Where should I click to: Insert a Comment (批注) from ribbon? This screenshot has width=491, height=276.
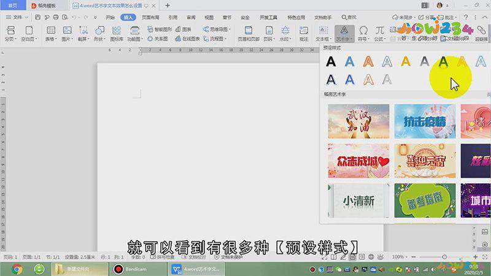click(303, 34)
